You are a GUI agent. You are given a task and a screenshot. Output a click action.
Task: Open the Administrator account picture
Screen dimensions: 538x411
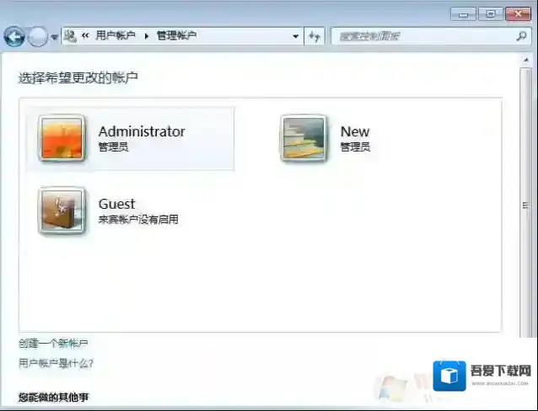pos(62,138)
